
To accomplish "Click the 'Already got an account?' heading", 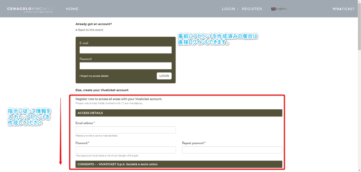I will click(94, 24).
